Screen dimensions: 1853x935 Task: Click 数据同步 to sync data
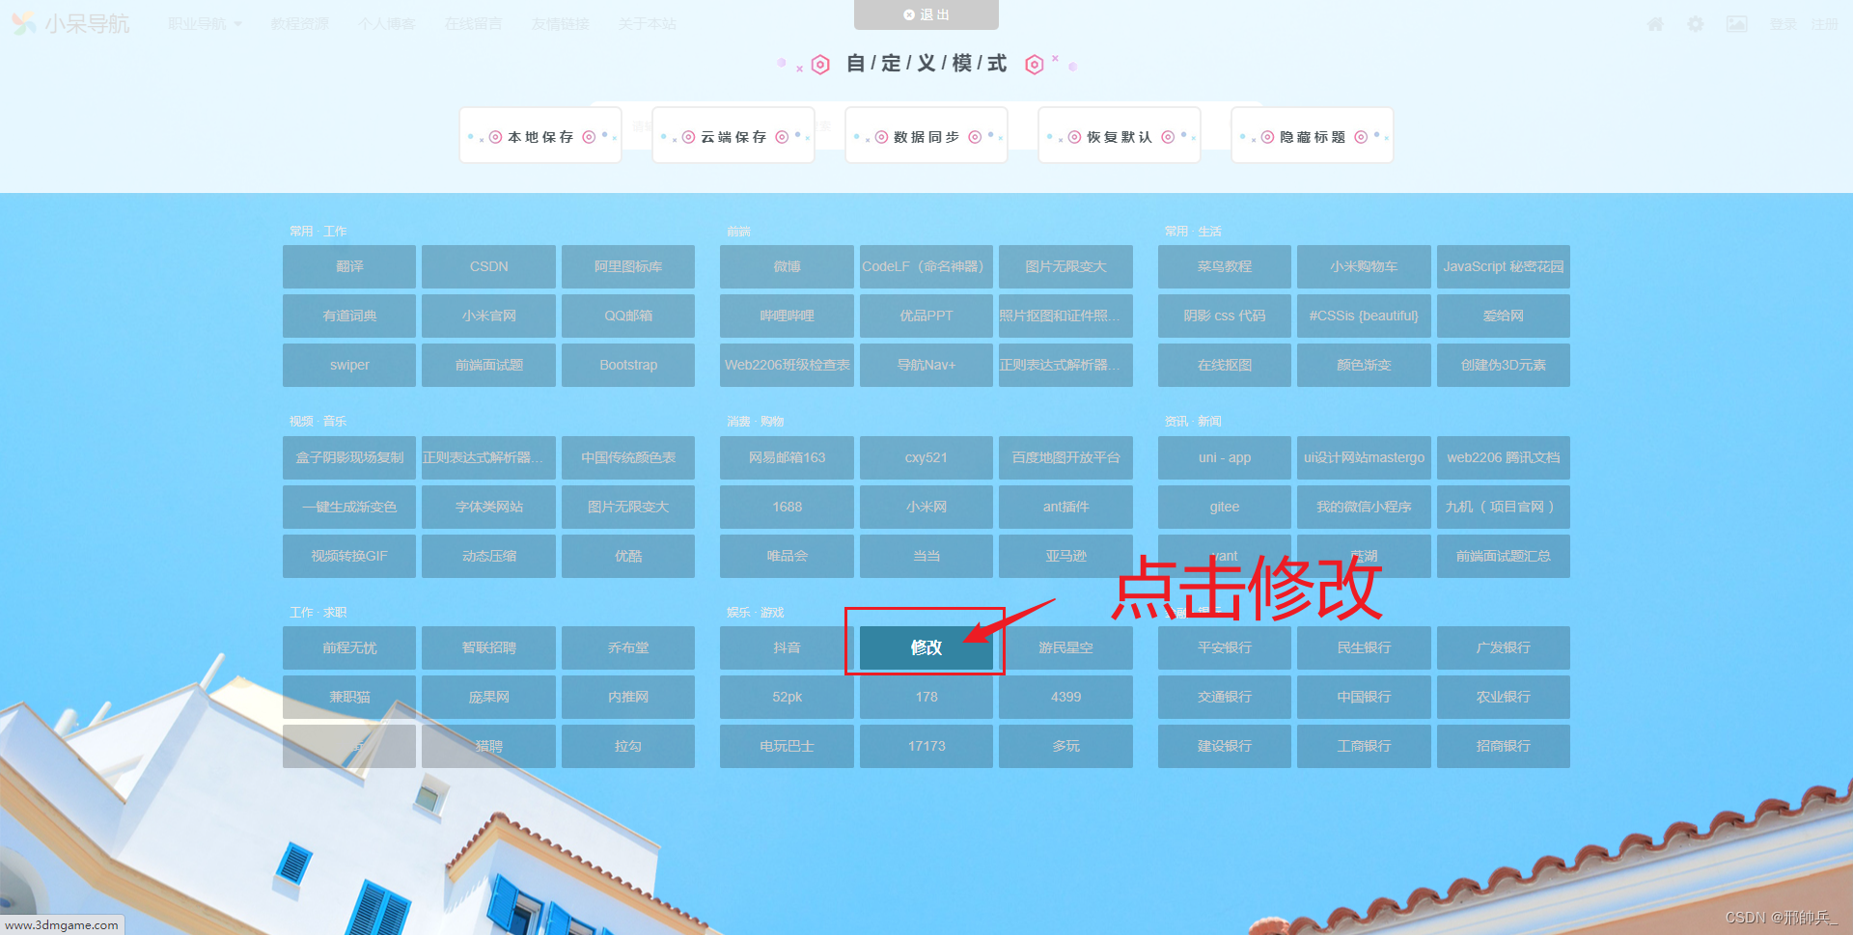(926, 136)
